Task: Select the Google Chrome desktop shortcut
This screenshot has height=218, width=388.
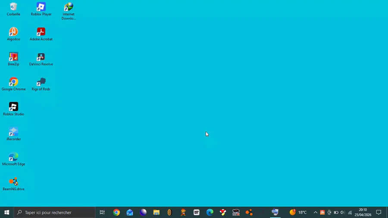Action: click(13, 84)
